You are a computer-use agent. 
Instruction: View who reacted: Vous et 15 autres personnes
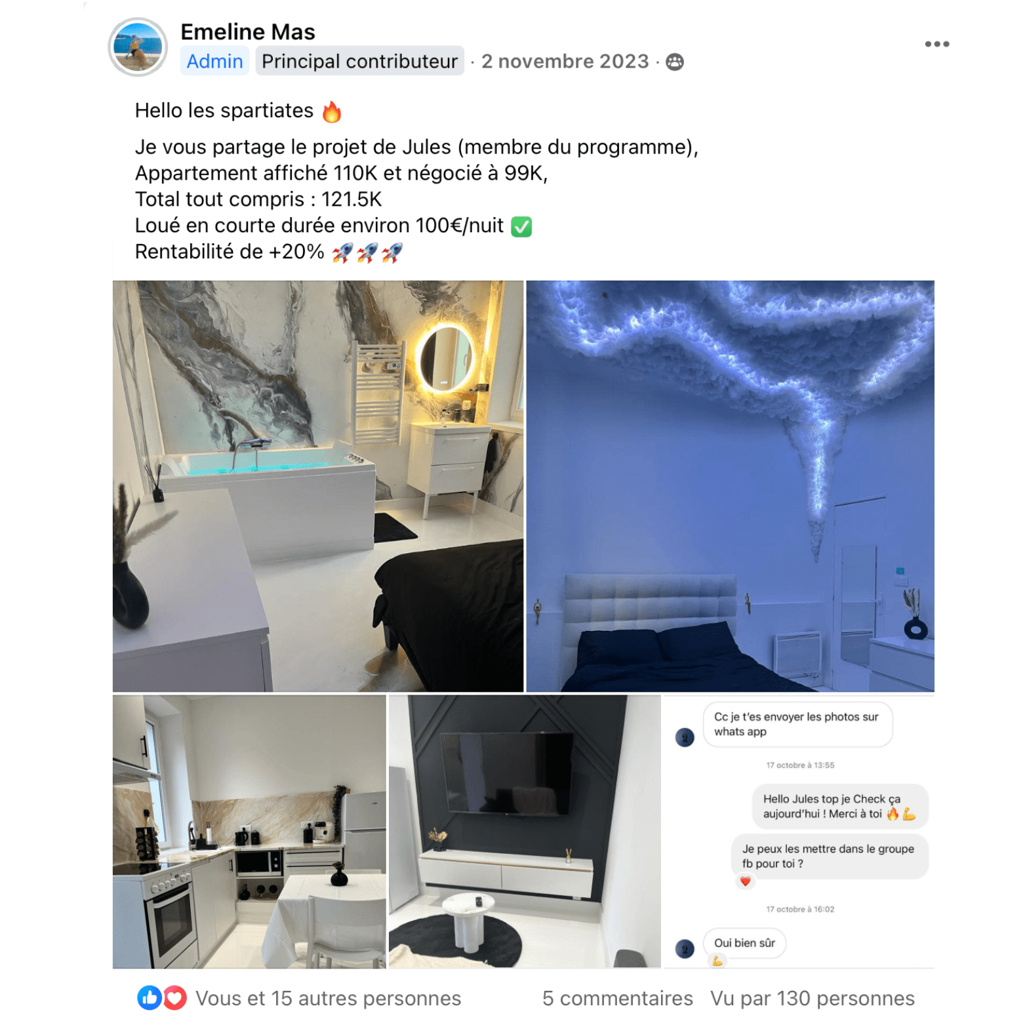coord(328,998)
